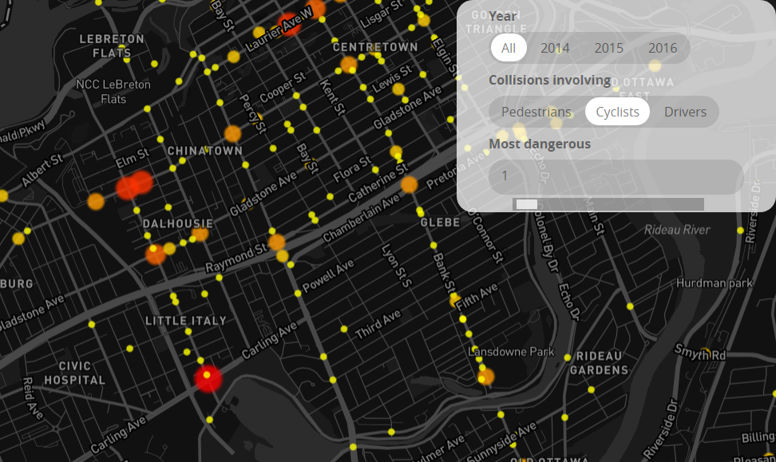Select the Cyclists collision filter
Screen dimensions: 776x462
pyautogui.click(x=617, y=112)
